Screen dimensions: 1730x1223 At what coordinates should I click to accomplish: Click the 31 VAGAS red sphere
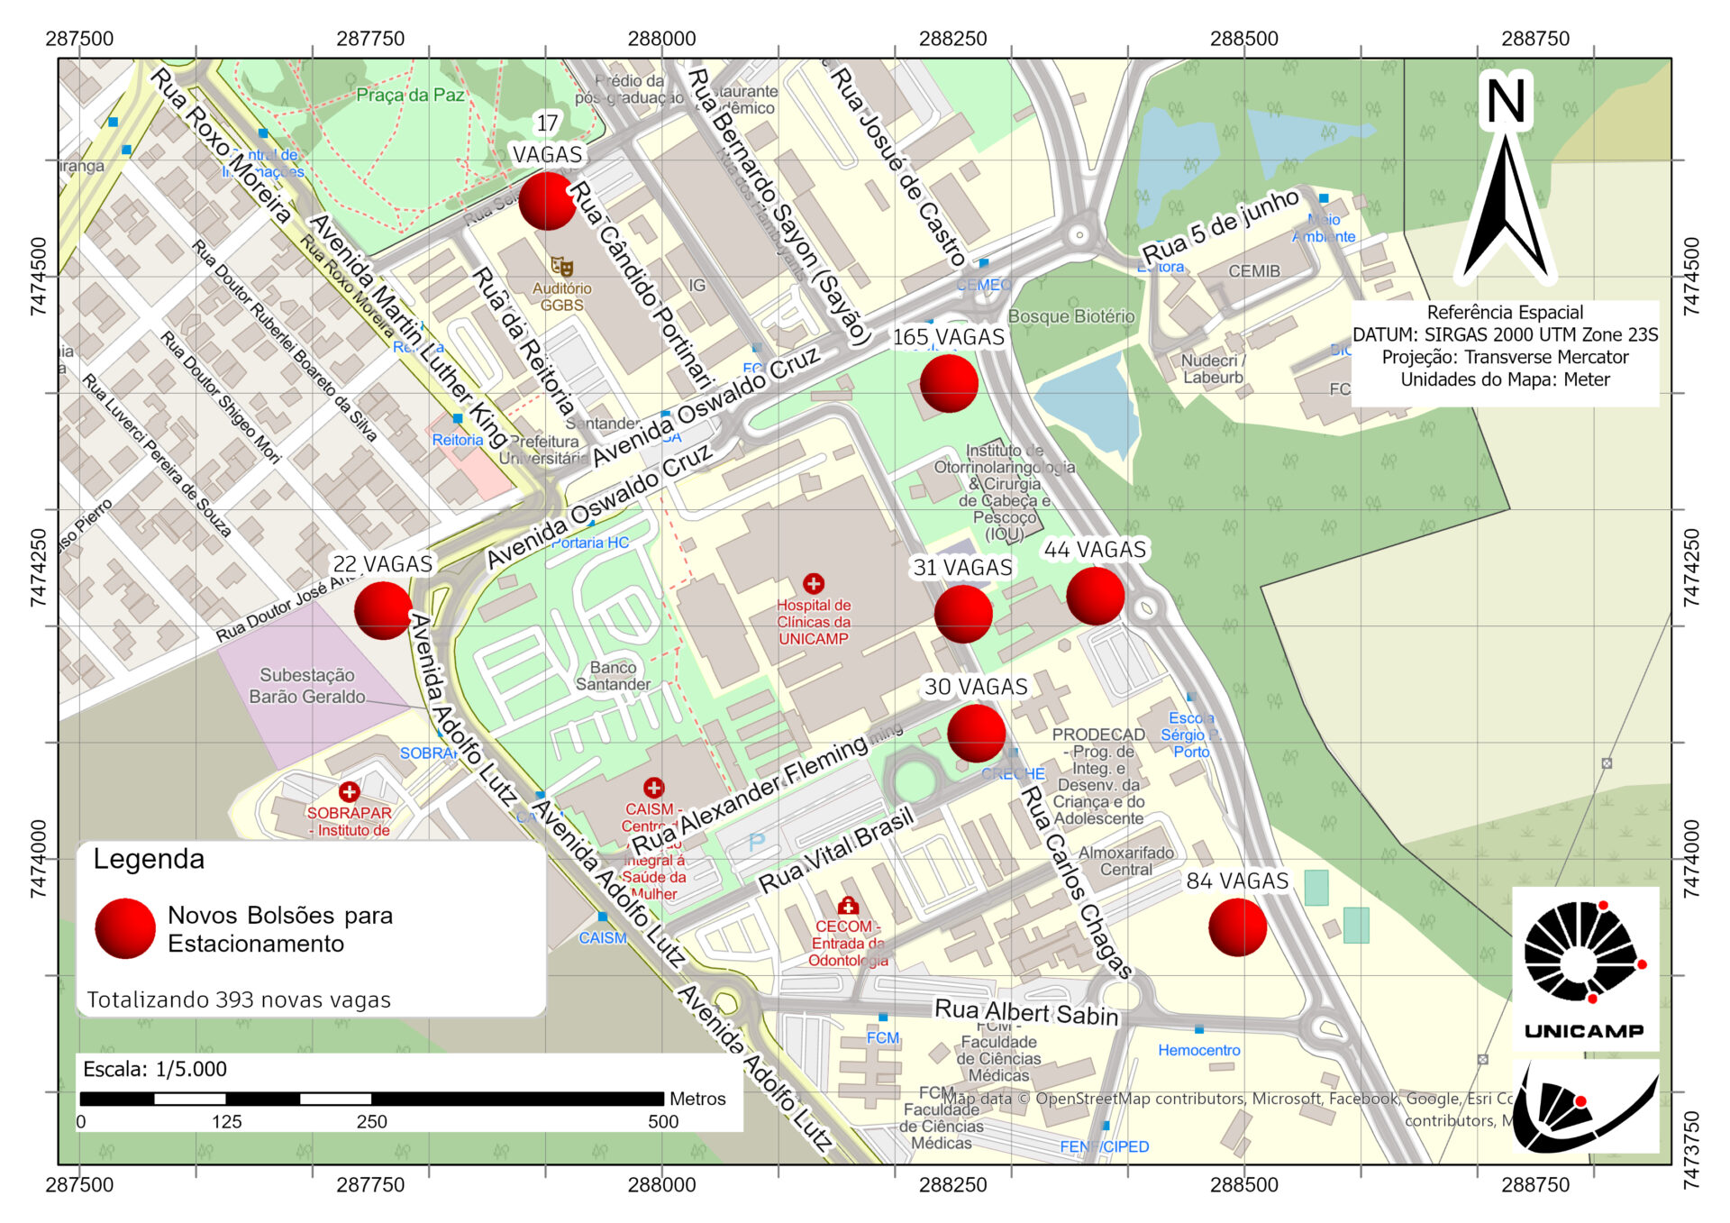pos(963,614)
